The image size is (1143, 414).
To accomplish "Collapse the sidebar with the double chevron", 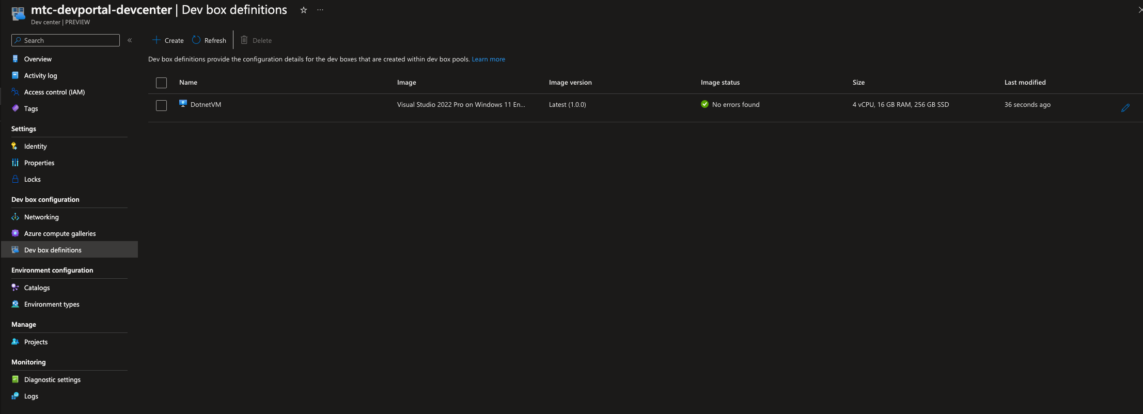I will click(130, 40).
